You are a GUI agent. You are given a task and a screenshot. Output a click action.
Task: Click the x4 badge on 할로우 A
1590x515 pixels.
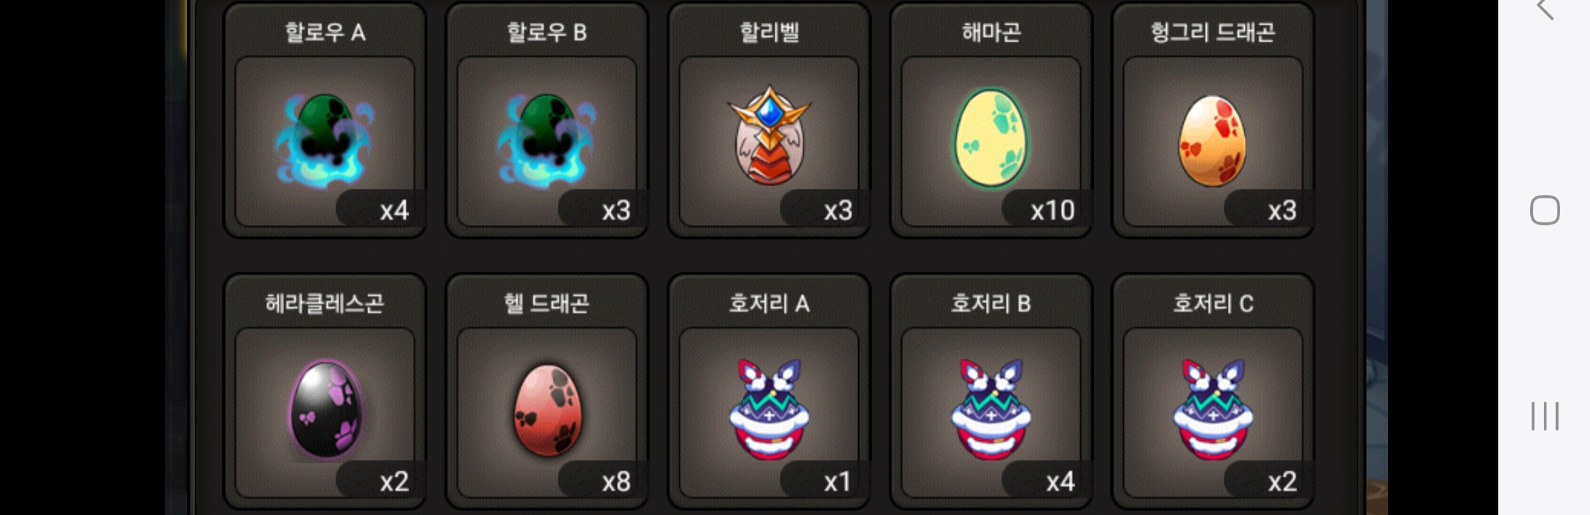394,211
